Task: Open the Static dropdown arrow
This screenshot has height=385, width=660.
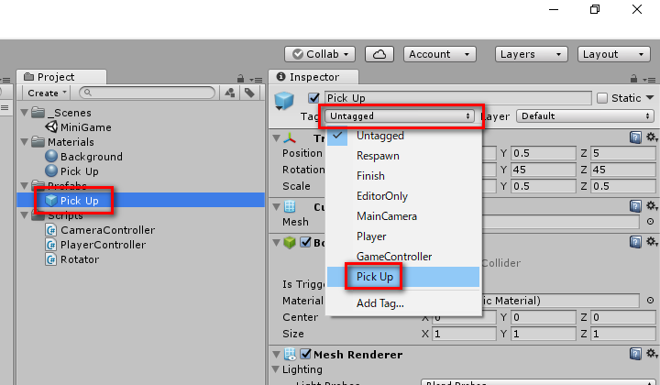Action: pyautogui.click(x=650, y=97)
